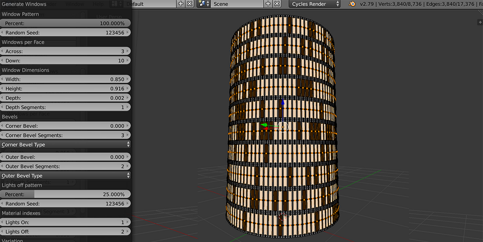Decrease Depth with its left arrow
The image size is (483, 242).
tap(2, 98)
